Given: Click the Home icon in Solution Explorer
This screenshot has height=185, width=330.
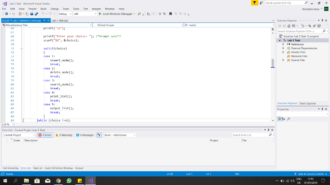Looking at the screenshot, I should [x=289, y=25].
